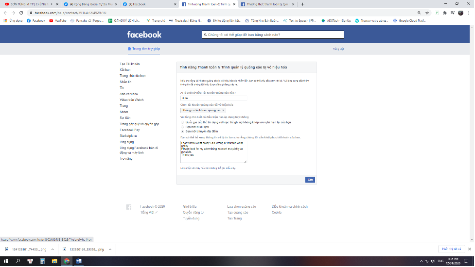Open Windows taskbar search
The image size is (475, 267).
tap(18, 261)
